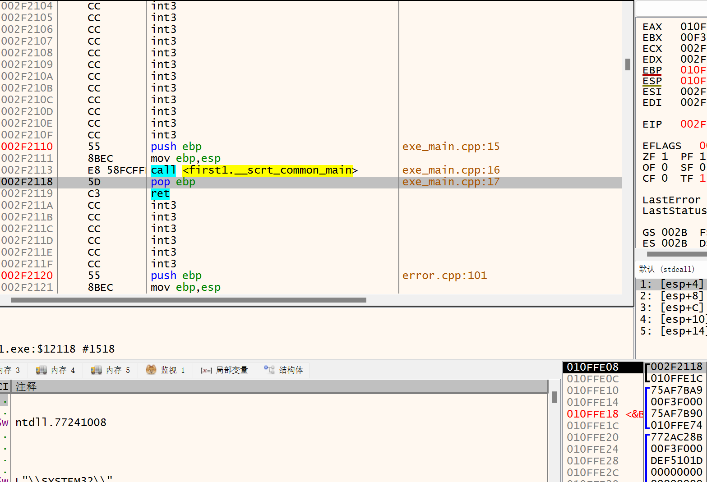Select the first argument [esp+4] row
Viewport: 707px width, 482px height.
point(671,285)
